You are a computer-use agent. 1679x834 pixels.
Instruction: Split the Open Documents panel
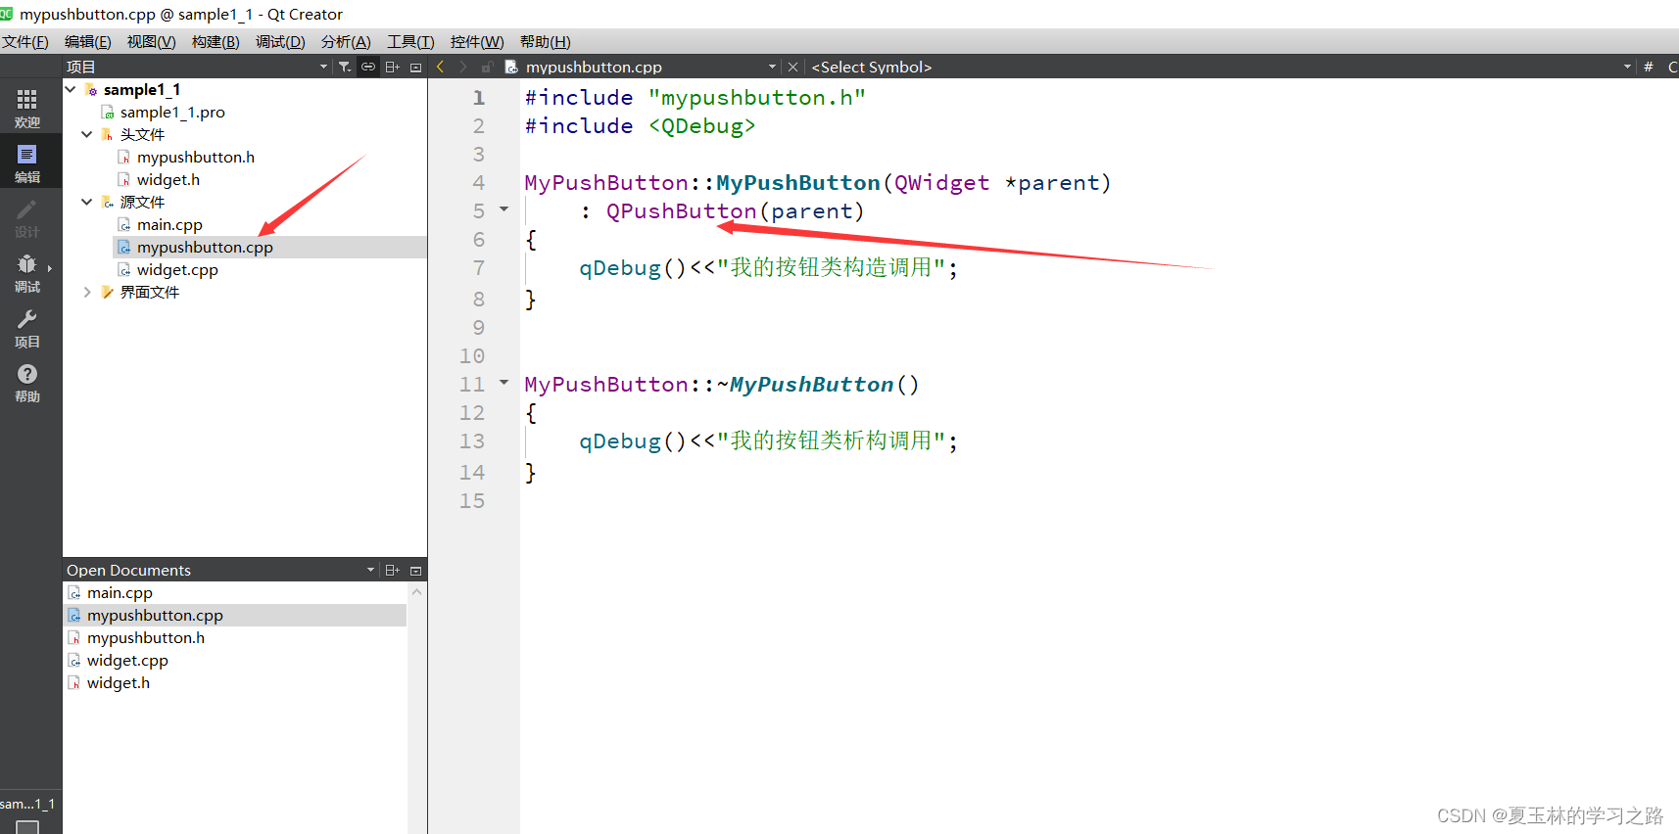click(393, 570)
